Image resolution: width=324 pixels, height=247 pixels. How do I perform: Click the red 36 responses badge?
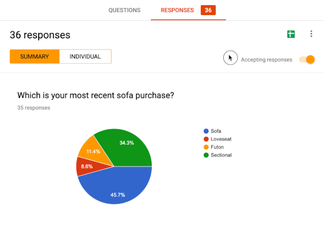208,10
